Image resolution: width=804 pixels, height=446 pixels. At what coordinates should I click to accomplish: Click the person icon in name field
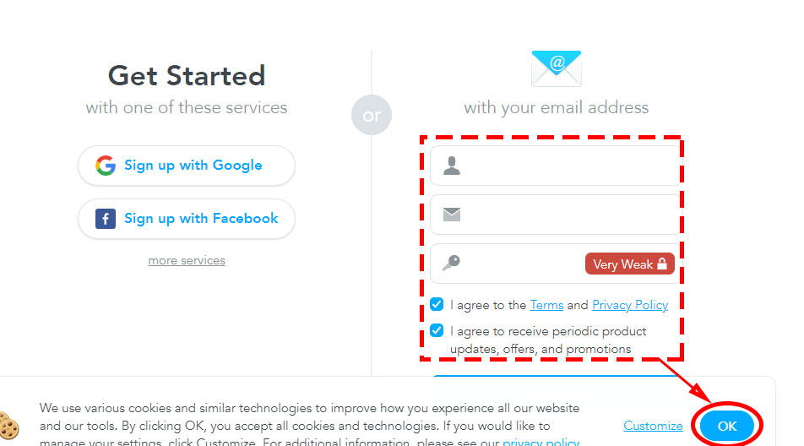(452, 166)
